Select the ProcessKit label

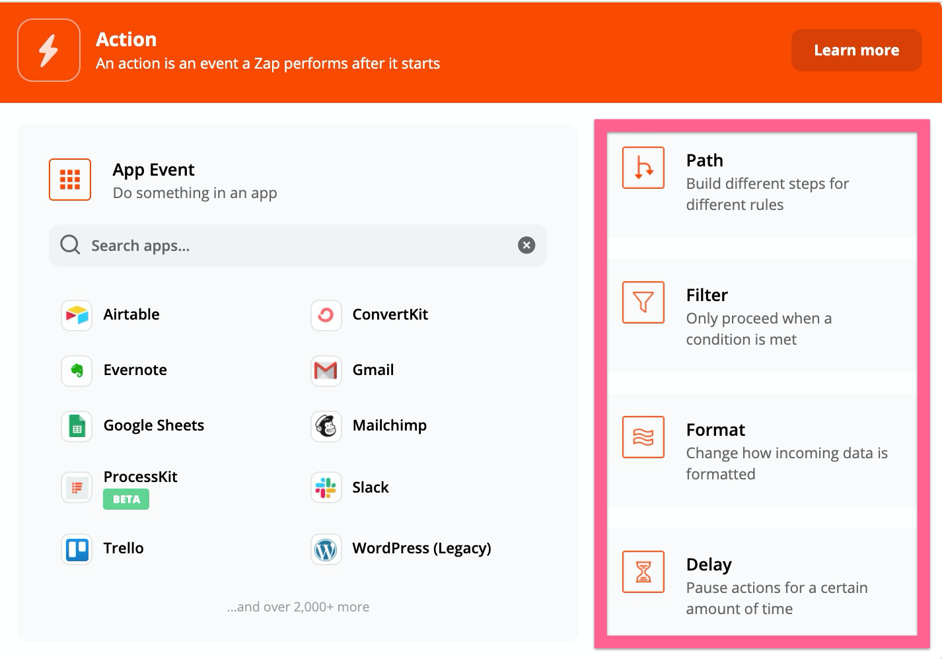click(x=141, y=477)
